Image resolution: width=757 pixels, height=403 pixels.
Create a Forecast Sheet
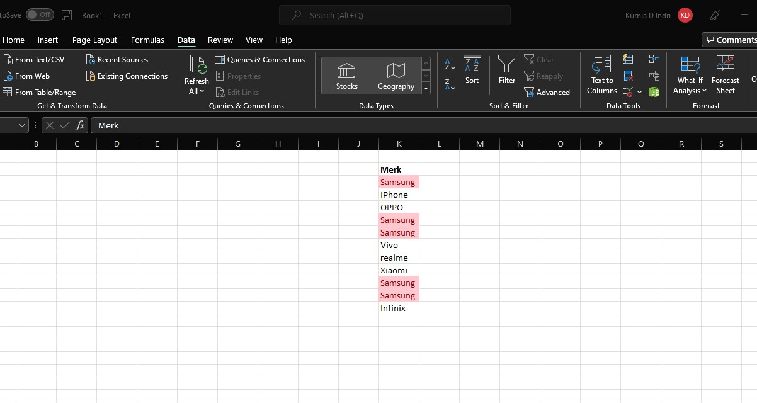point(725,75)
